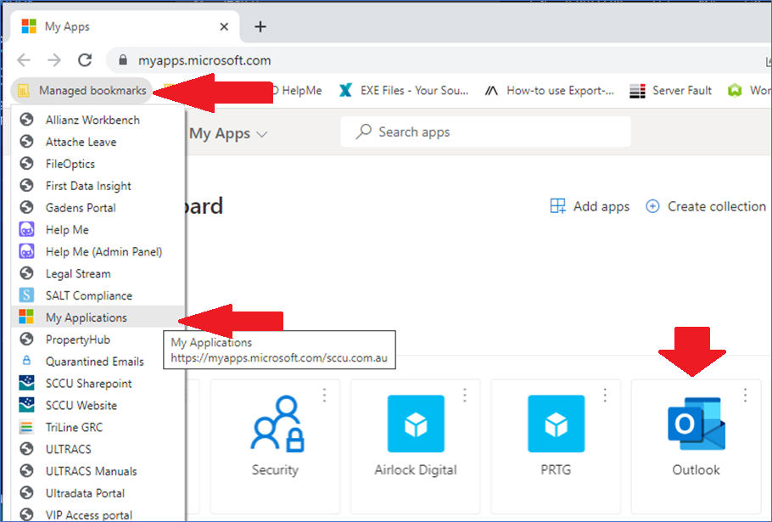
Task: Reload the page with the refresh icon
Action: pos(85,60)
